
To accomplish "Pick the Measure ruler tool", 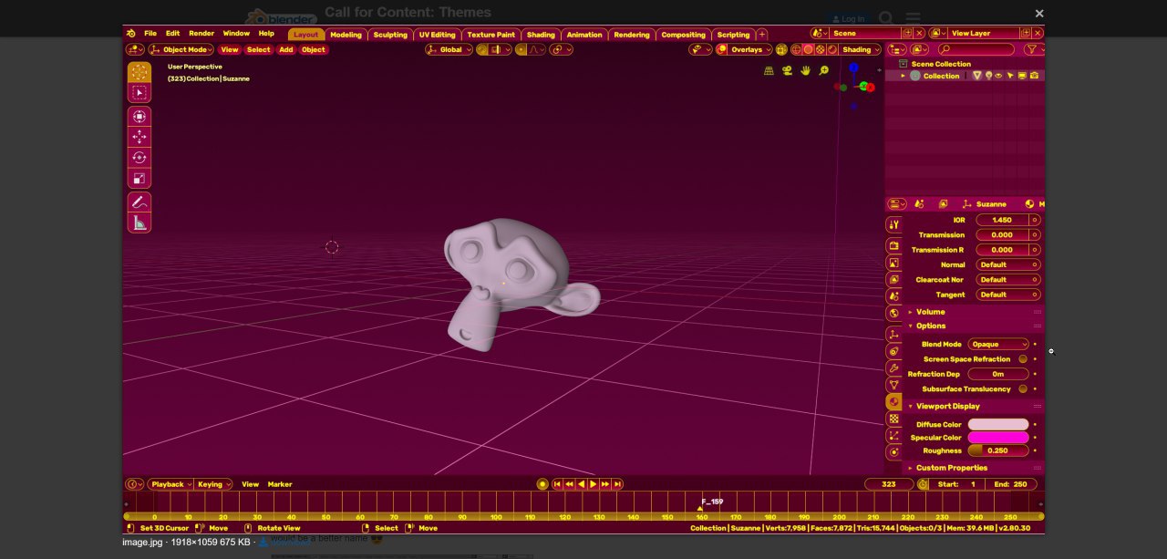I will point(139,223).
